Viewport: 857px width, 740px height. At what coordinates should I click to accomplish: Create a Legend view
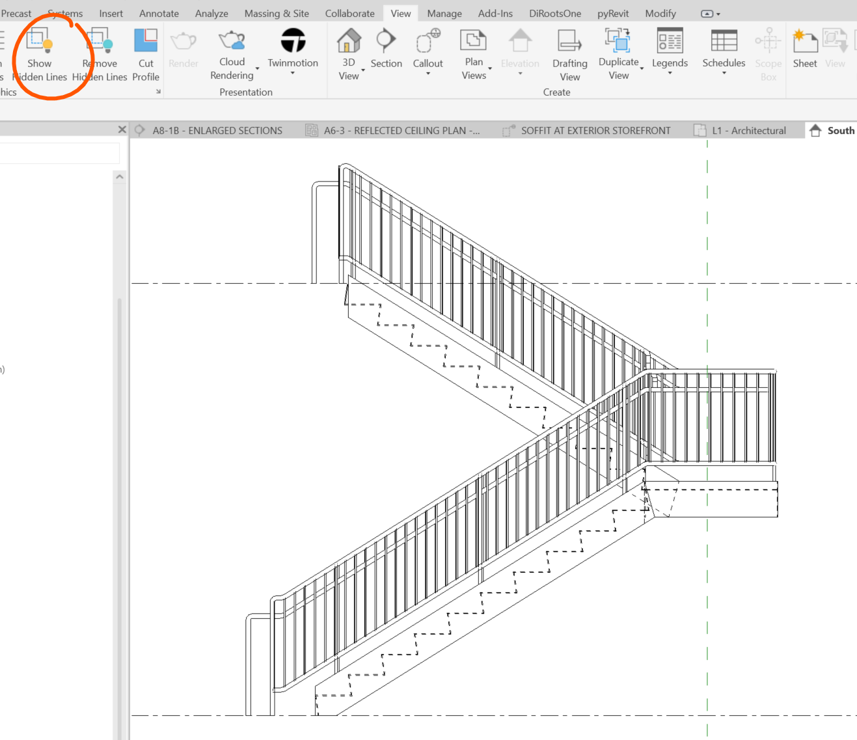pos(670,49)
